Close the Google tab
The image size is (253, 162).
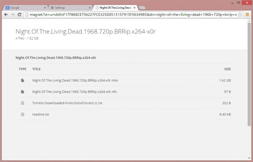(45, 8)
